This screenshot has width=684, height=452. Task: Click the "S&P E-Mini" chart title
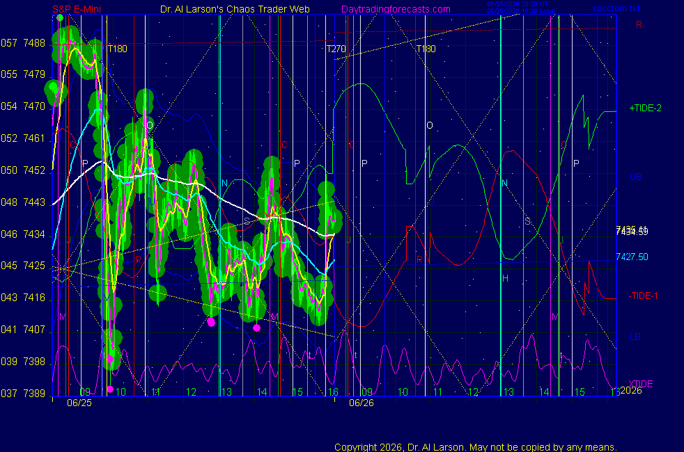[77, 9]
